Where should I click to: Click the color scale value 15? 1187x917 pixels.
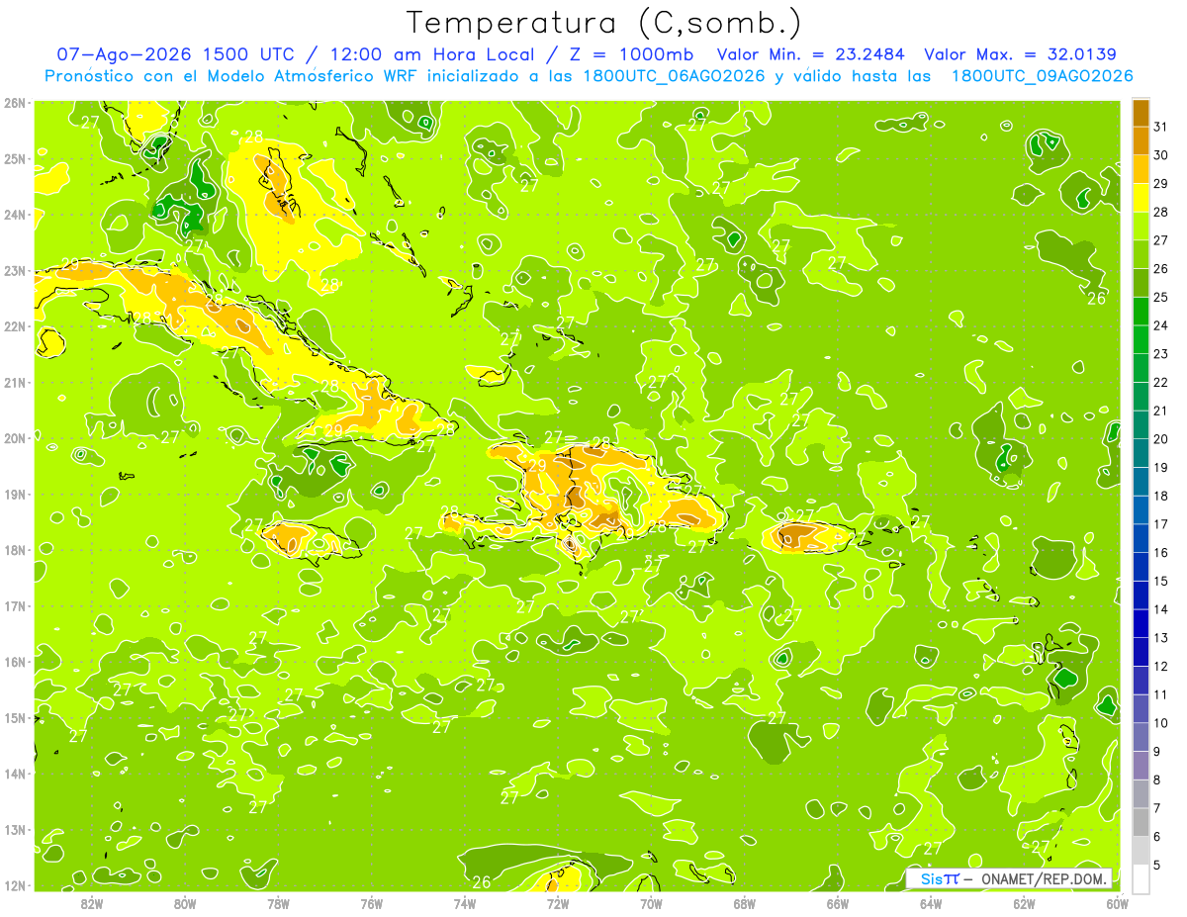[x=1161, y=581]
